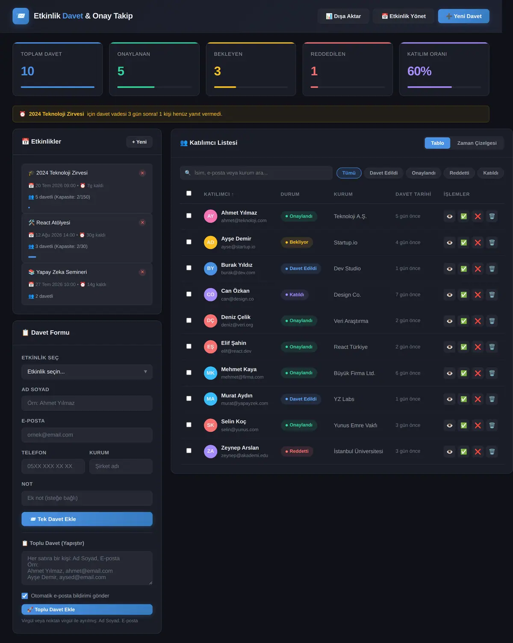The height and width of the screenshot is (643, 513).
Task: Delete Ayşe Demir using trash icon
Action: [x=492, y=242]
